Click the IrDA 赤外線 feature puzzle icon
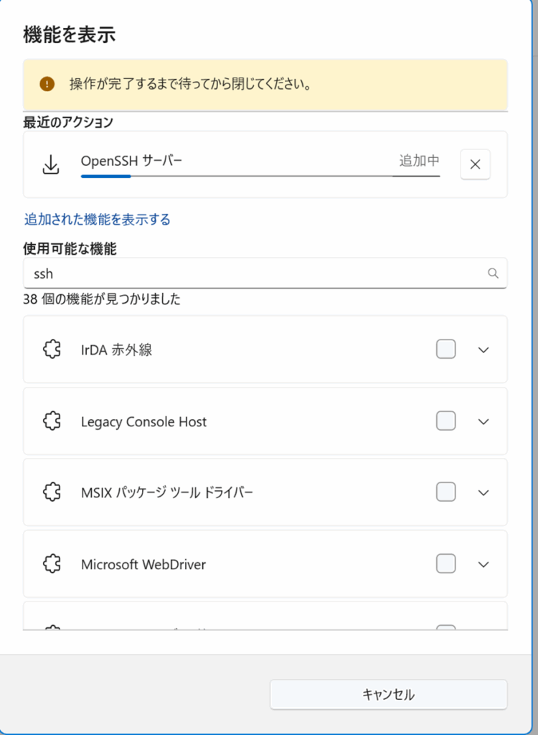The image size is (538, 735). coord(52,350)
